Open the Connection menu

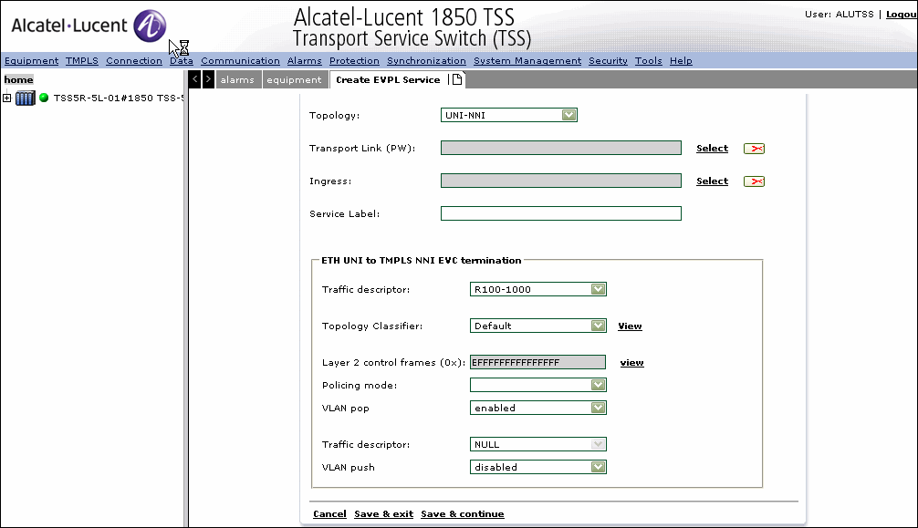coord(134,61)
